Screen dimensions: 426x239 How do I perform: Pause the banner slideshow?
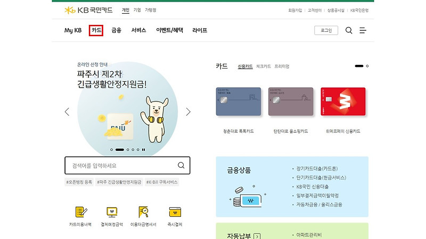click(x=143, y=150)
